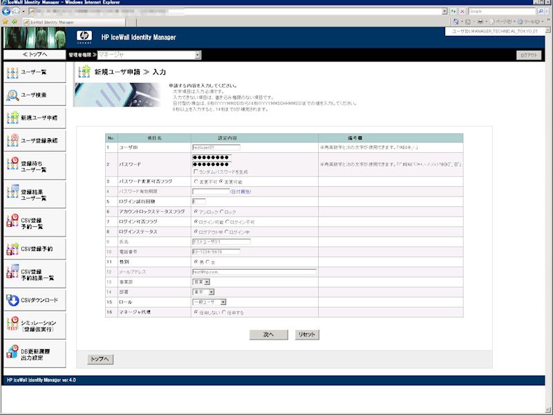Click the リセット button

[307, 335]
